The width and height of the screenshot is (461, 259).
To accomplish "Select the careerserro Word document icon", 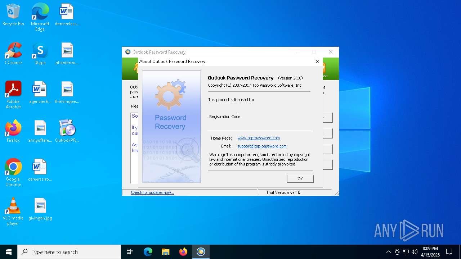I will point(40,171).
